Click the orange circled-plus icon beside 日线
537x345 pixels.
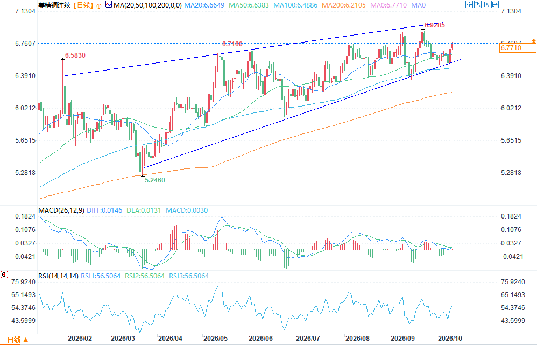pos(99,6)
